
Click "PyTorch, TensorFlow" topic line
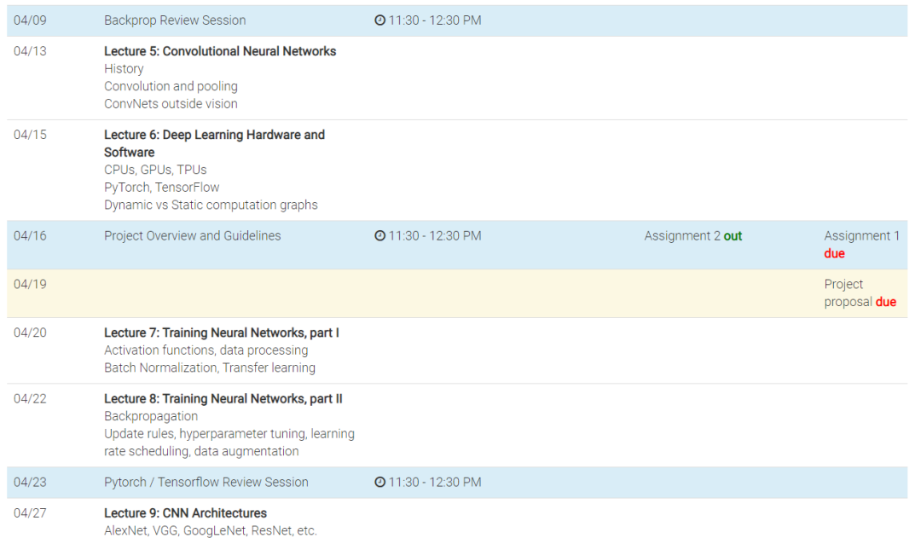[x=161, y=188]
